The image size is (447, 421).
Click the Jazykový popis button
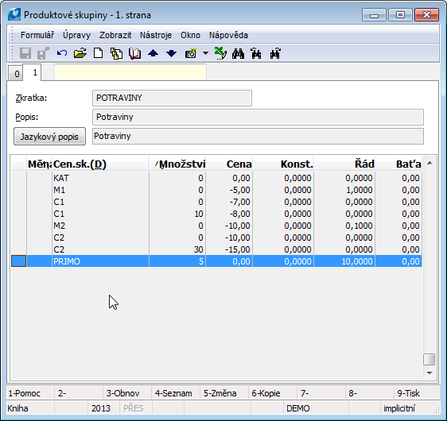coord(49,137)
